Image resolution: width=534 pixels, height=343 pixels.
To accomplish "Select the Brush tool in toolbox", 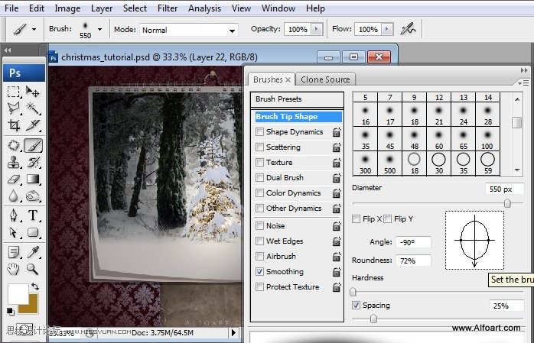I will [x=33, y=145].
